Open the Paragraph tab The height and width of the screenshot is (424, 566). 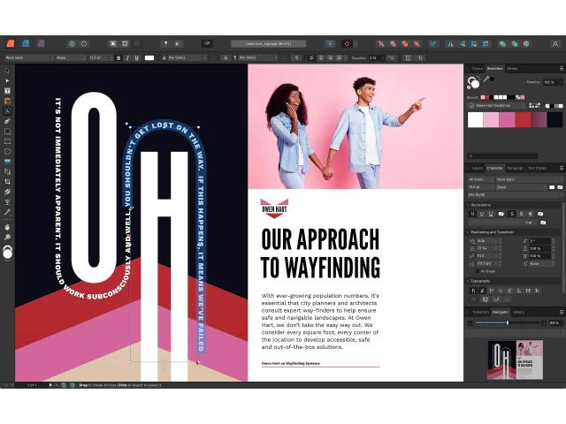(x=515, y=167)
